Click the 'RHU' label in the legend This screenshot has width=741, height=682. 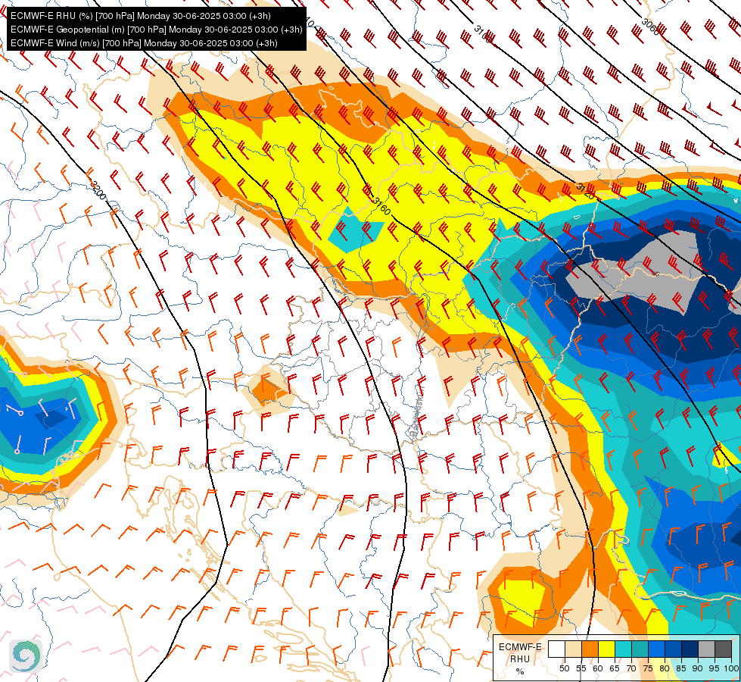(520, 659)
